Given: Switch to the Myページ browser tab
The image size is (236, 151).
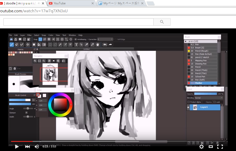Looking at the screenshot, I should tap(121, 3).
